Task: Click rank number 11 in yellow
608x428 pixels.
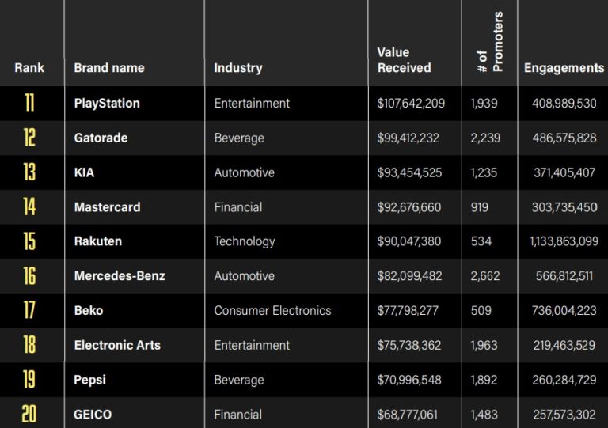Action: pyautogui.click(x=29, y=104)
